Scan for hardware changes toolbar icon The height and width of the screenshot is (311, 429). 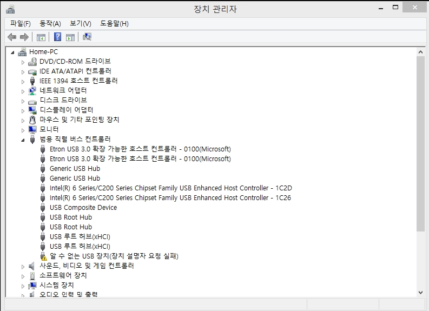87,37
